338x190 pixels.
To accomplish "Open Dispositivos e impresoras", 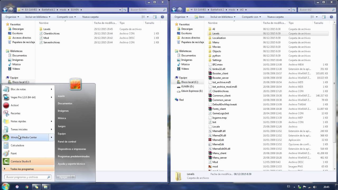I will (72, 149).
